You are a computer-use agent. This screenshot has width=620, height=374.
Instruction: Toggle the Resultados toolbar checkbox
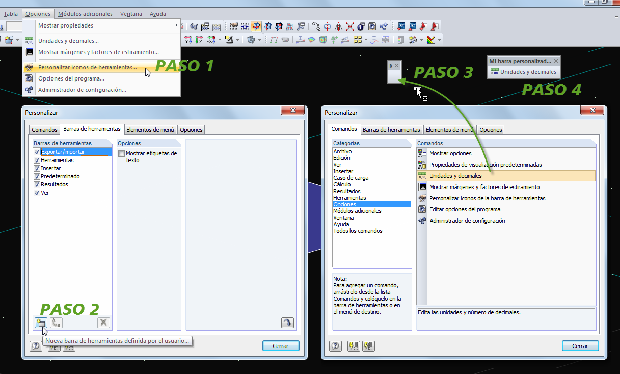coord(37,184)
